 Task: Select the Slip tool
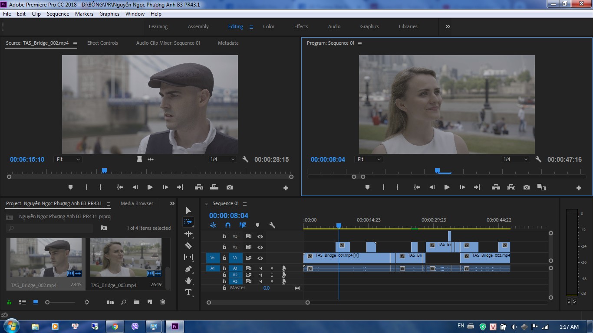click(188, 257)
